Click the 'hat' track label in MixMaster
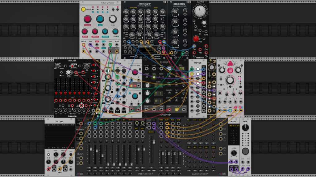This screenshot has height=177, width=316. pos(101,120)
